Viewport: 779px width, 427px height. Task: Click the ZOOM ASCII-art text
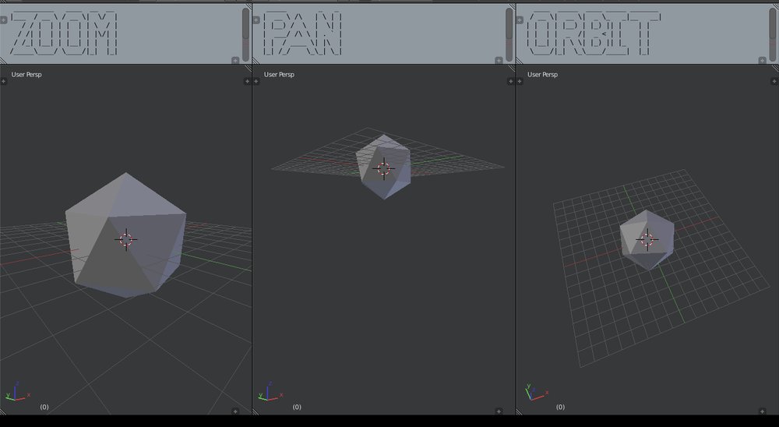tap(64, 34)
